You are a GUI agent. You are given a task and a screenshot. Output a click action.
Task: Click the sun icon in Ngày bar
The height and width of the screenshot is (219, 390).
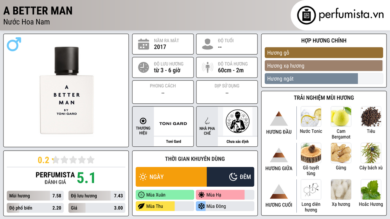pos(143,177)
